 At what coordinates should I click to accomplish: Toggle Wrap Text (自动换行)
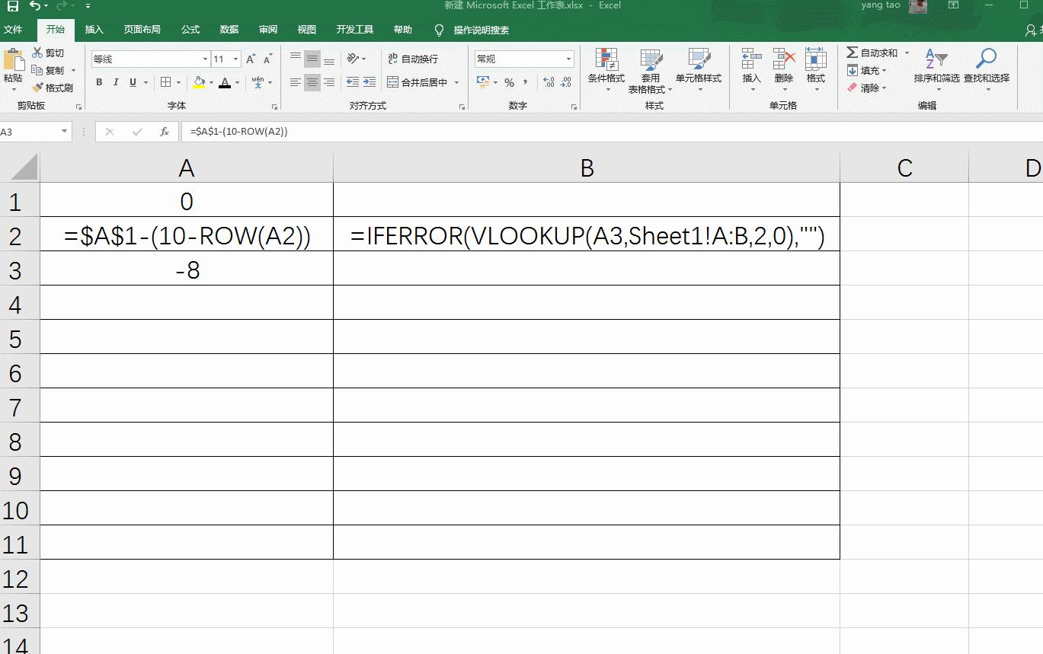point(413,59)
